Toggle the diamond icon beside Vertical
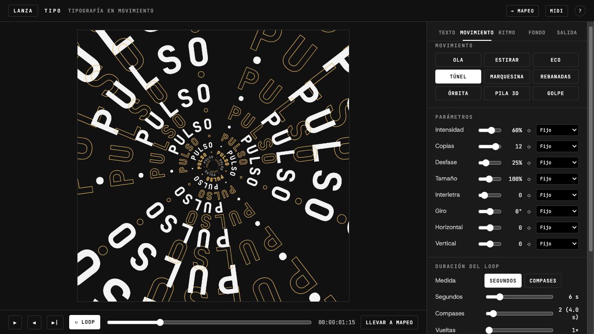The width and height of the screenshot is (594, 334). [529, 244]
